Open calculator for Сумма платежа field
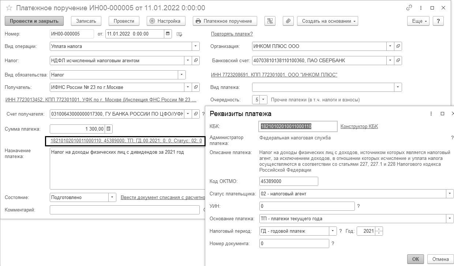 click(x=109, y=129)
